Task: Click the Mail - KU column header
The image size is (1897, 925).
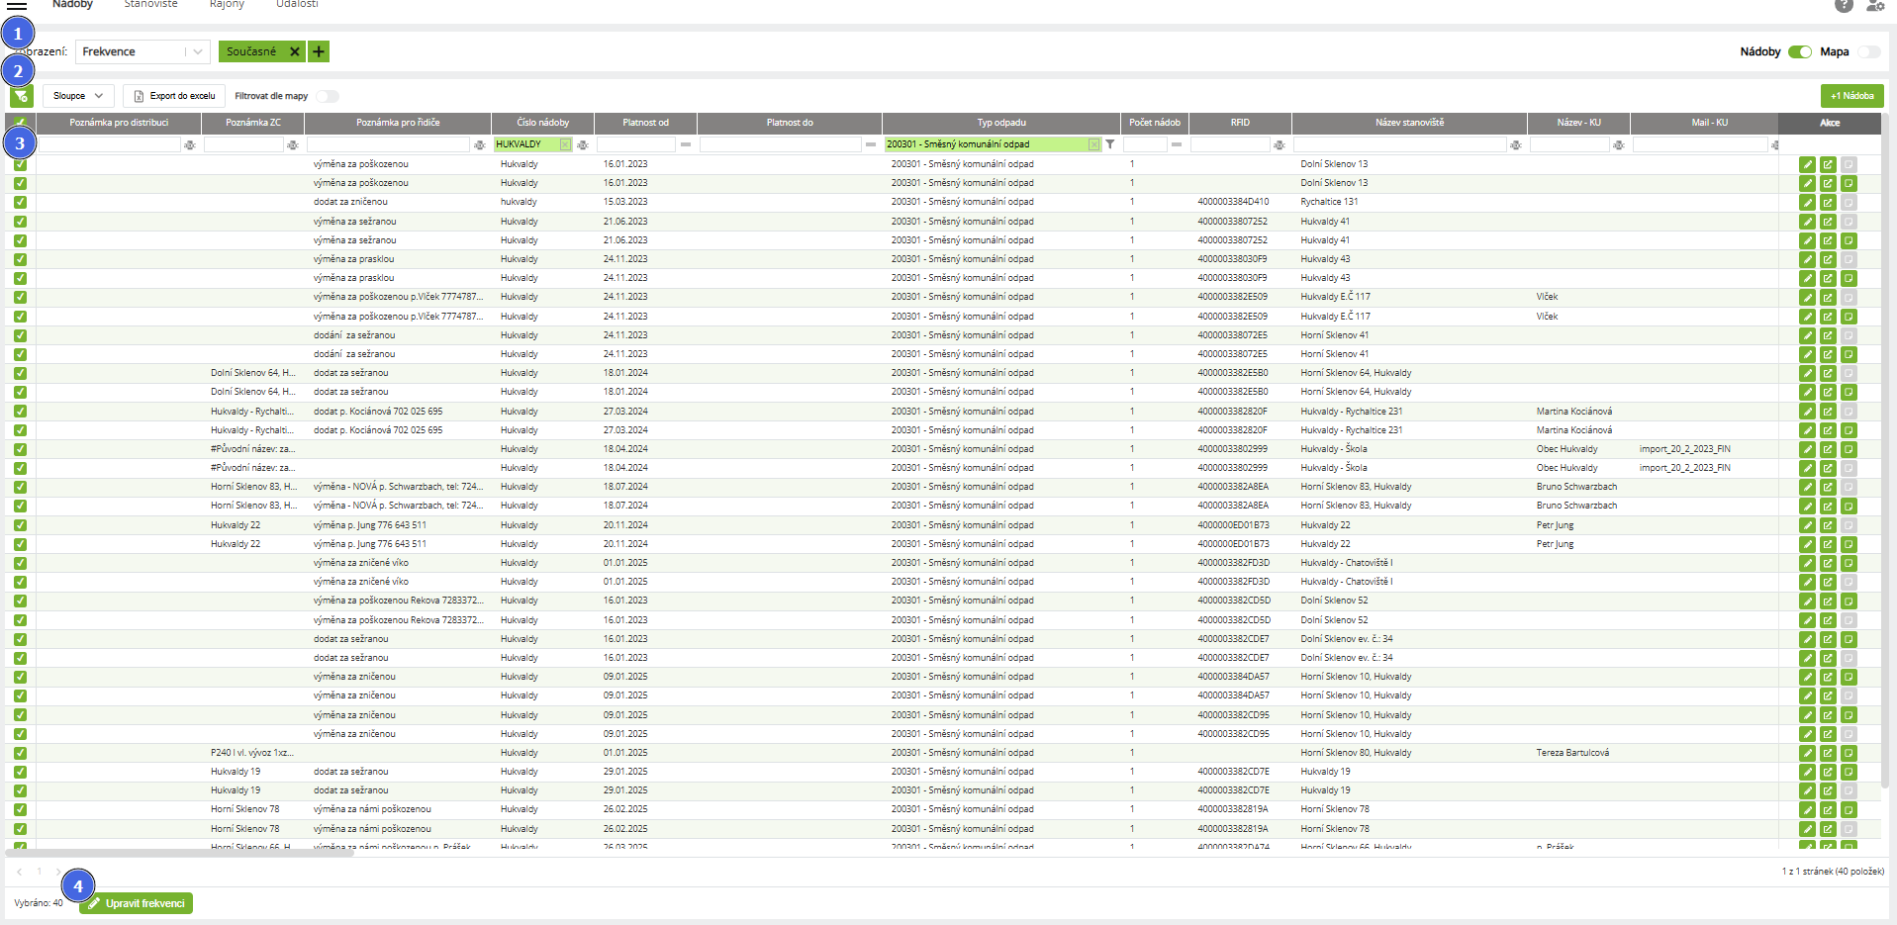Action: pyautogui.click(x=1709, y=123)
